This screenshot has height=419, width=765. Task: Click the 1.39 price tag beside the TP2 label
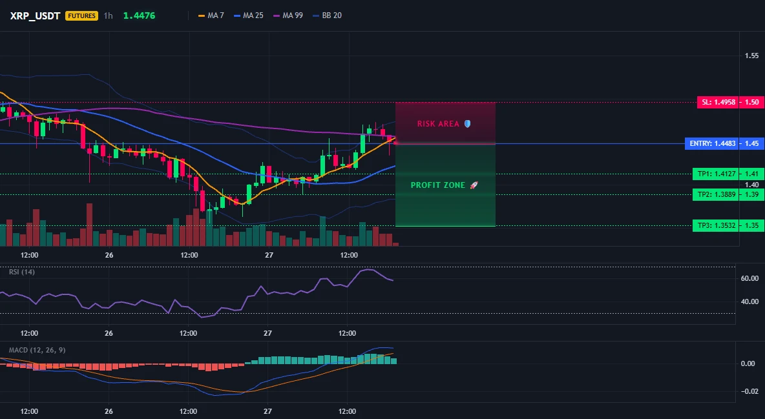pos(752,194)
